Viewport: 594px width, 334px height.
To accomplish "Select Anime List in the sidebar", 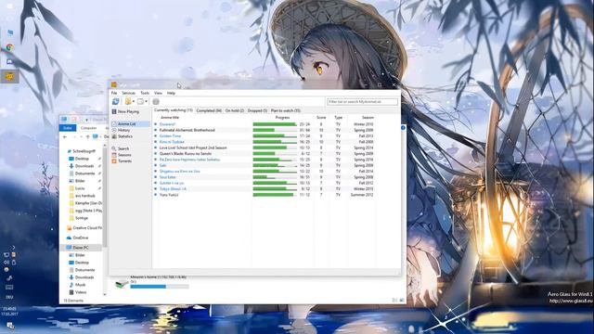I will click(130, 123).
